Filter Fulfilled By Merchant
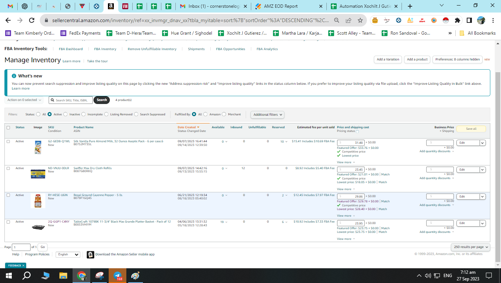The image size is (501, 283). click(x=224, y=114)
